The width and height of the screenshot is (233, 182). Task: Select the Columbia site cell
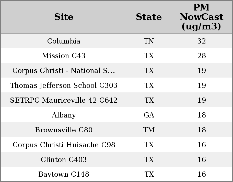point(64,41)
